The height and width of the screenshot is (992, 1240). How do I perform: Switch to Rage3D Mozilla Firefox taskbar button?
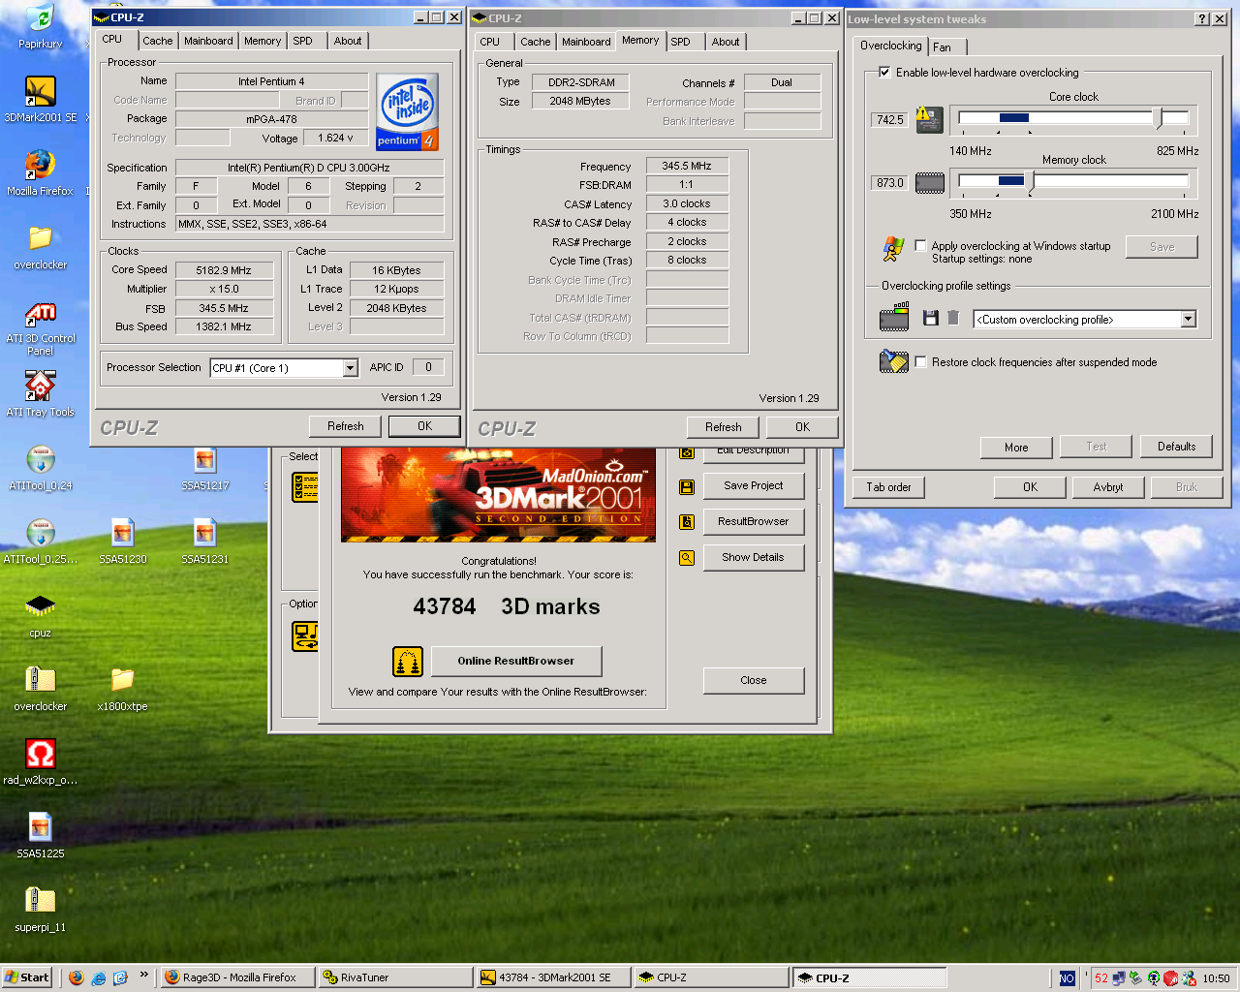(237, 977)
